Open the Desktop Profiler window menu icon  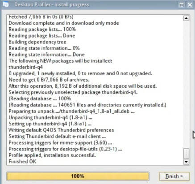click(x=6, y=4)
